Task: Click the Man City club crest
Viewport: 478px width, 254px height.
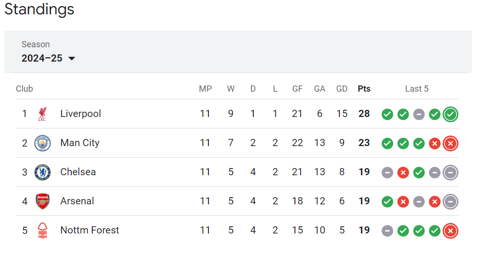Action: pos(43,143)
